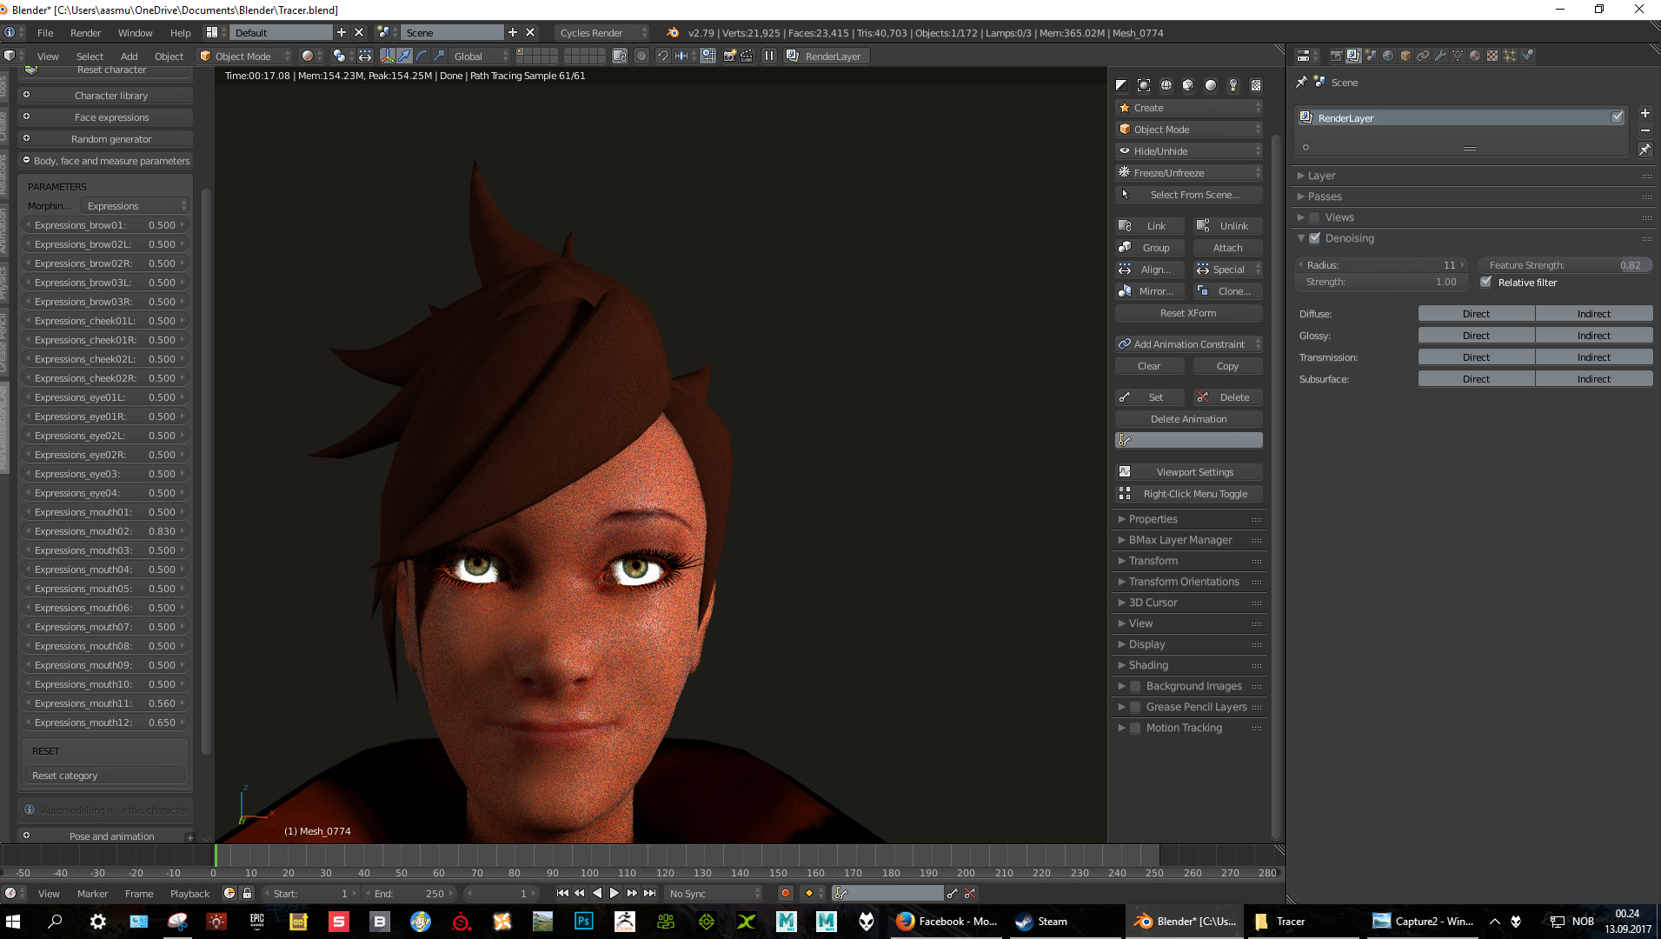Open the Object Mode dropdown in 3D header
This screenshot has height=939, width=1661.
(245, 56)
